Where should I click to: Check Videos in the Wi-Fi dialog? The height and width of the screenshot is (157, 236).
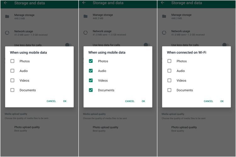click(x=169, y=80)
